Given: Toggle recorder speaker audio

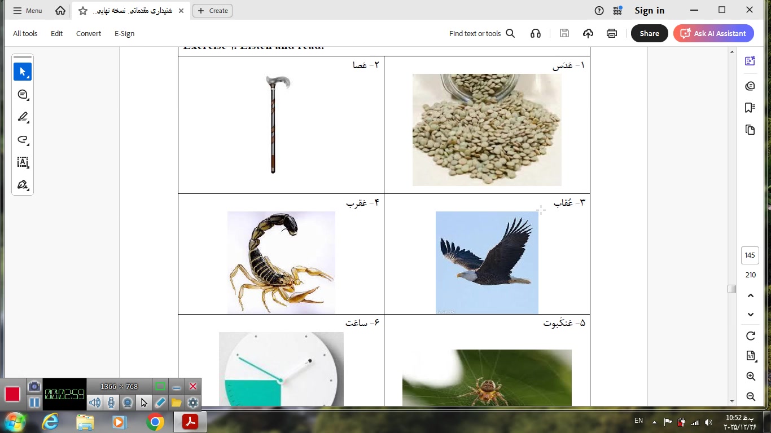Looking at the screenshot, I should coord(95,403).
